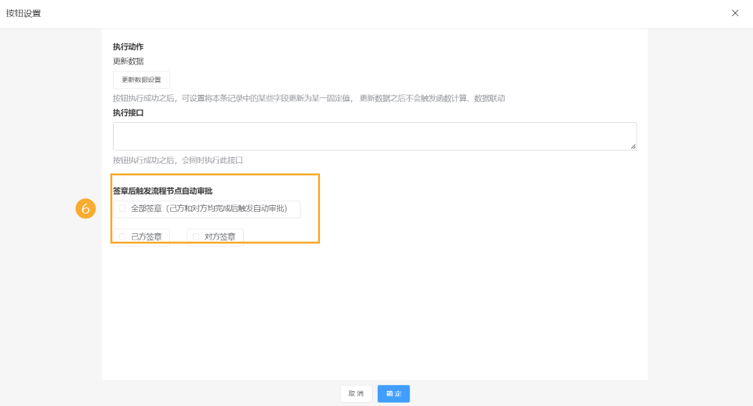Close the 按钮设置 dialog
753x406 pixels.
[x=735, y=12]
